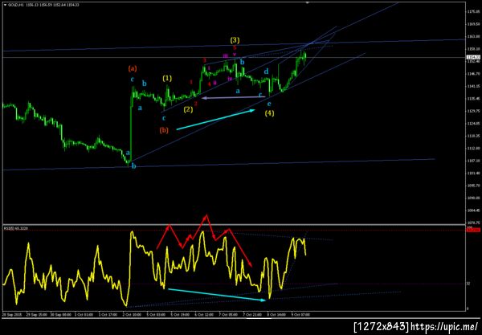Select the yellow (1) wave label
The height and width of the screenshot is (335, 482).
(x=167, y=79)
